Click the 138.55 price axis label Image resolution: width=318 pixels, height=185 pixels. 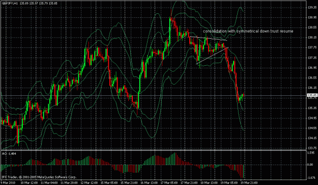coord(312,28)
